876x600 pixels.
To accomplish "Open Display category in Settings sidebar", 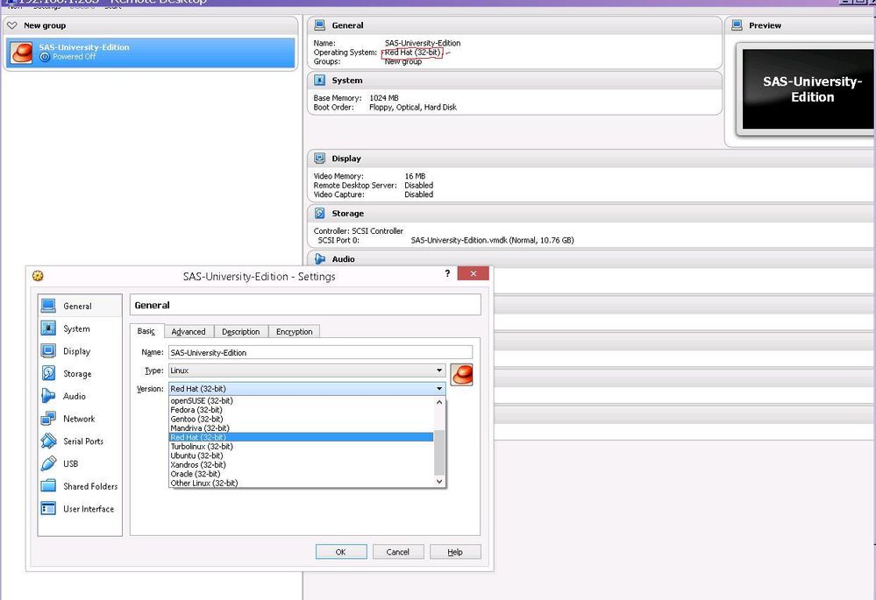I will (x=80, y=351).
